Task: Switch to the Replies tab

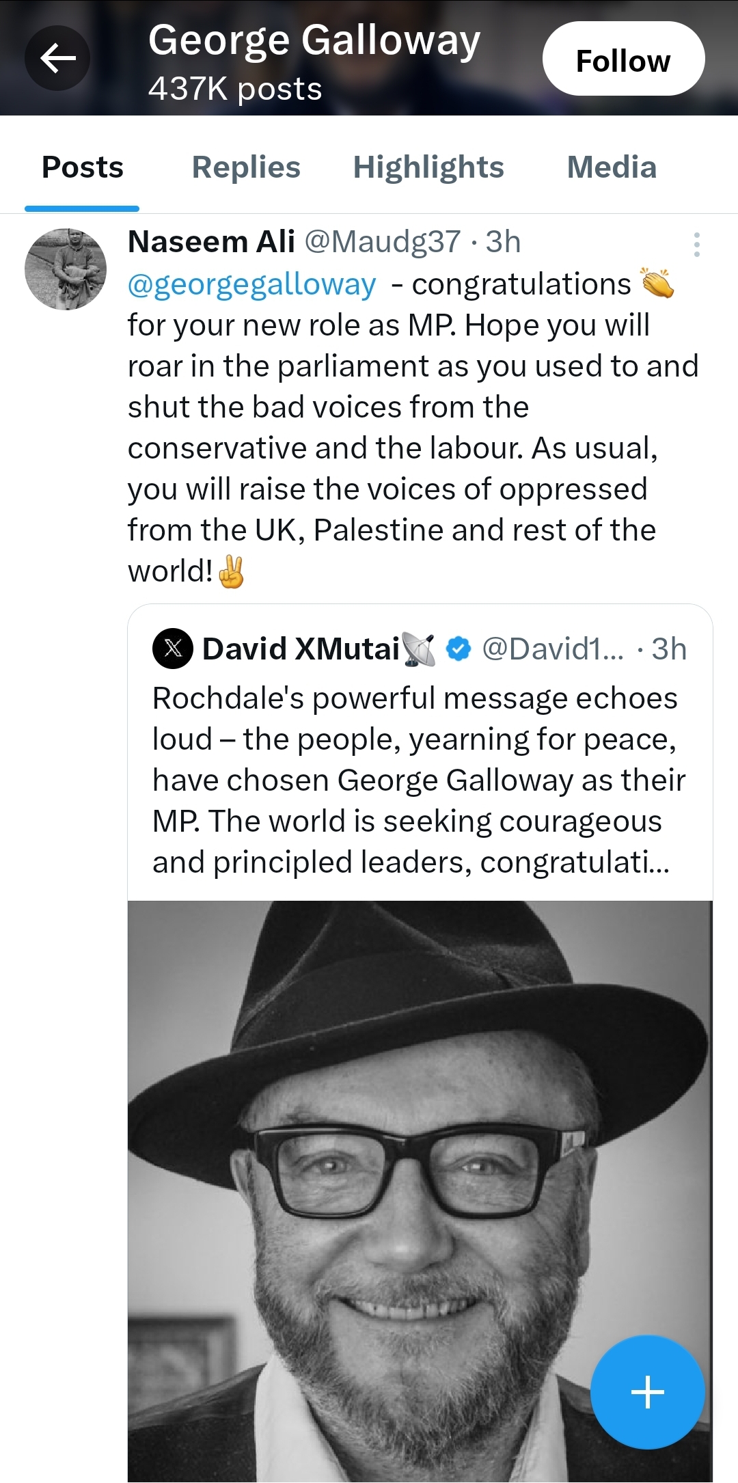Action: coord(246,167)
